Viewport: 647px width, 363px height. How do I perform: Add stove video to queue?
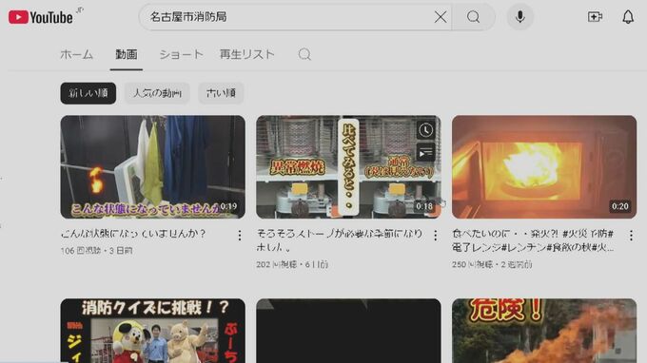(425, 153)
